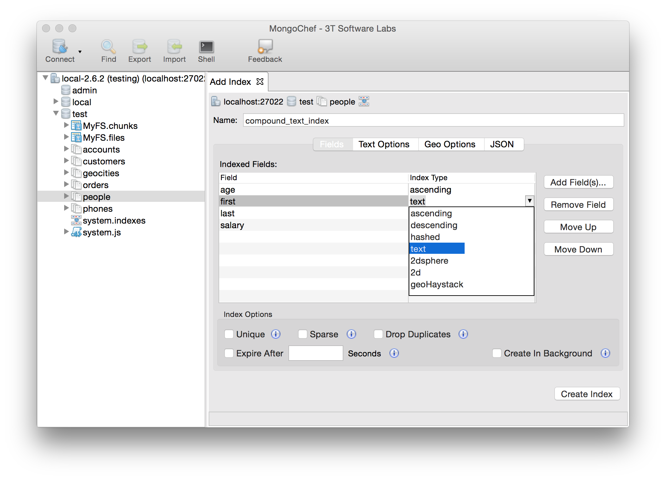Expand the accounts collection node

[x=66, y=149]
